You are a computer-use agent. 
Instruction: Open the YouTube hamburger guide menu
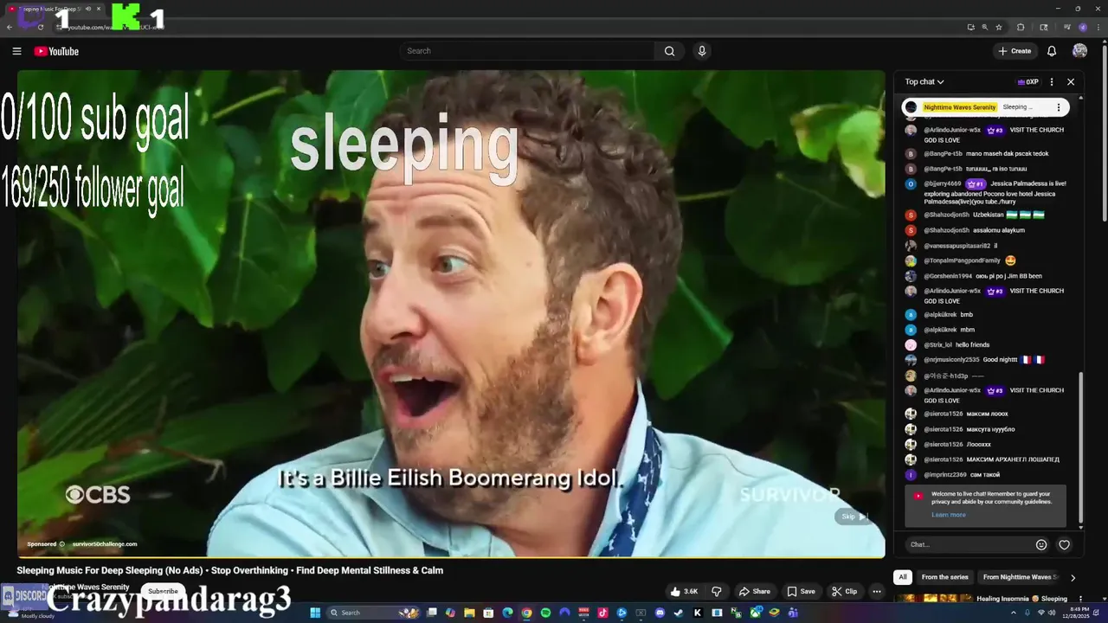tap(16, 51)
